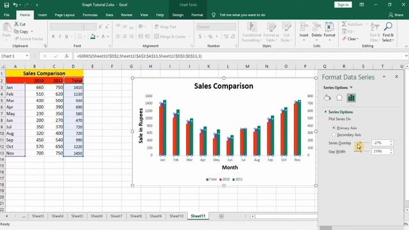Open the Format Data Series pane options arrow
This screenshot has width=409, height=230.
(x=384, y=77)
